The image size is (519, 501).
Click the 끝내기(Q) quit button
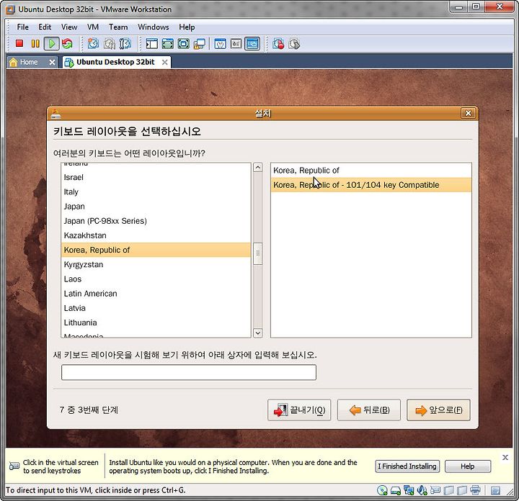[x=299, y=410]
